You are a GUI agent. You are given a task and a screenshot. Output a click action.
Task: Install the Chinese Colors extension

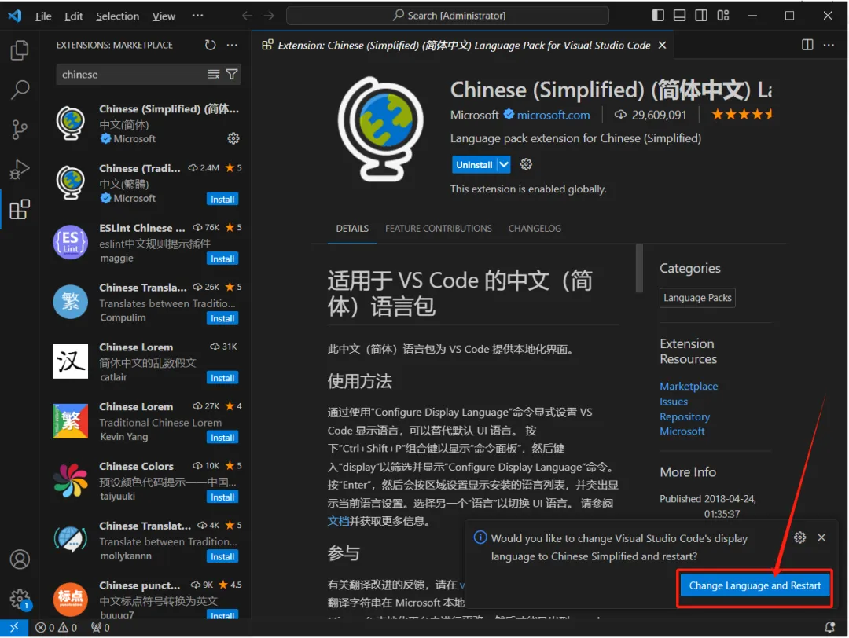[x=222, y=497]
